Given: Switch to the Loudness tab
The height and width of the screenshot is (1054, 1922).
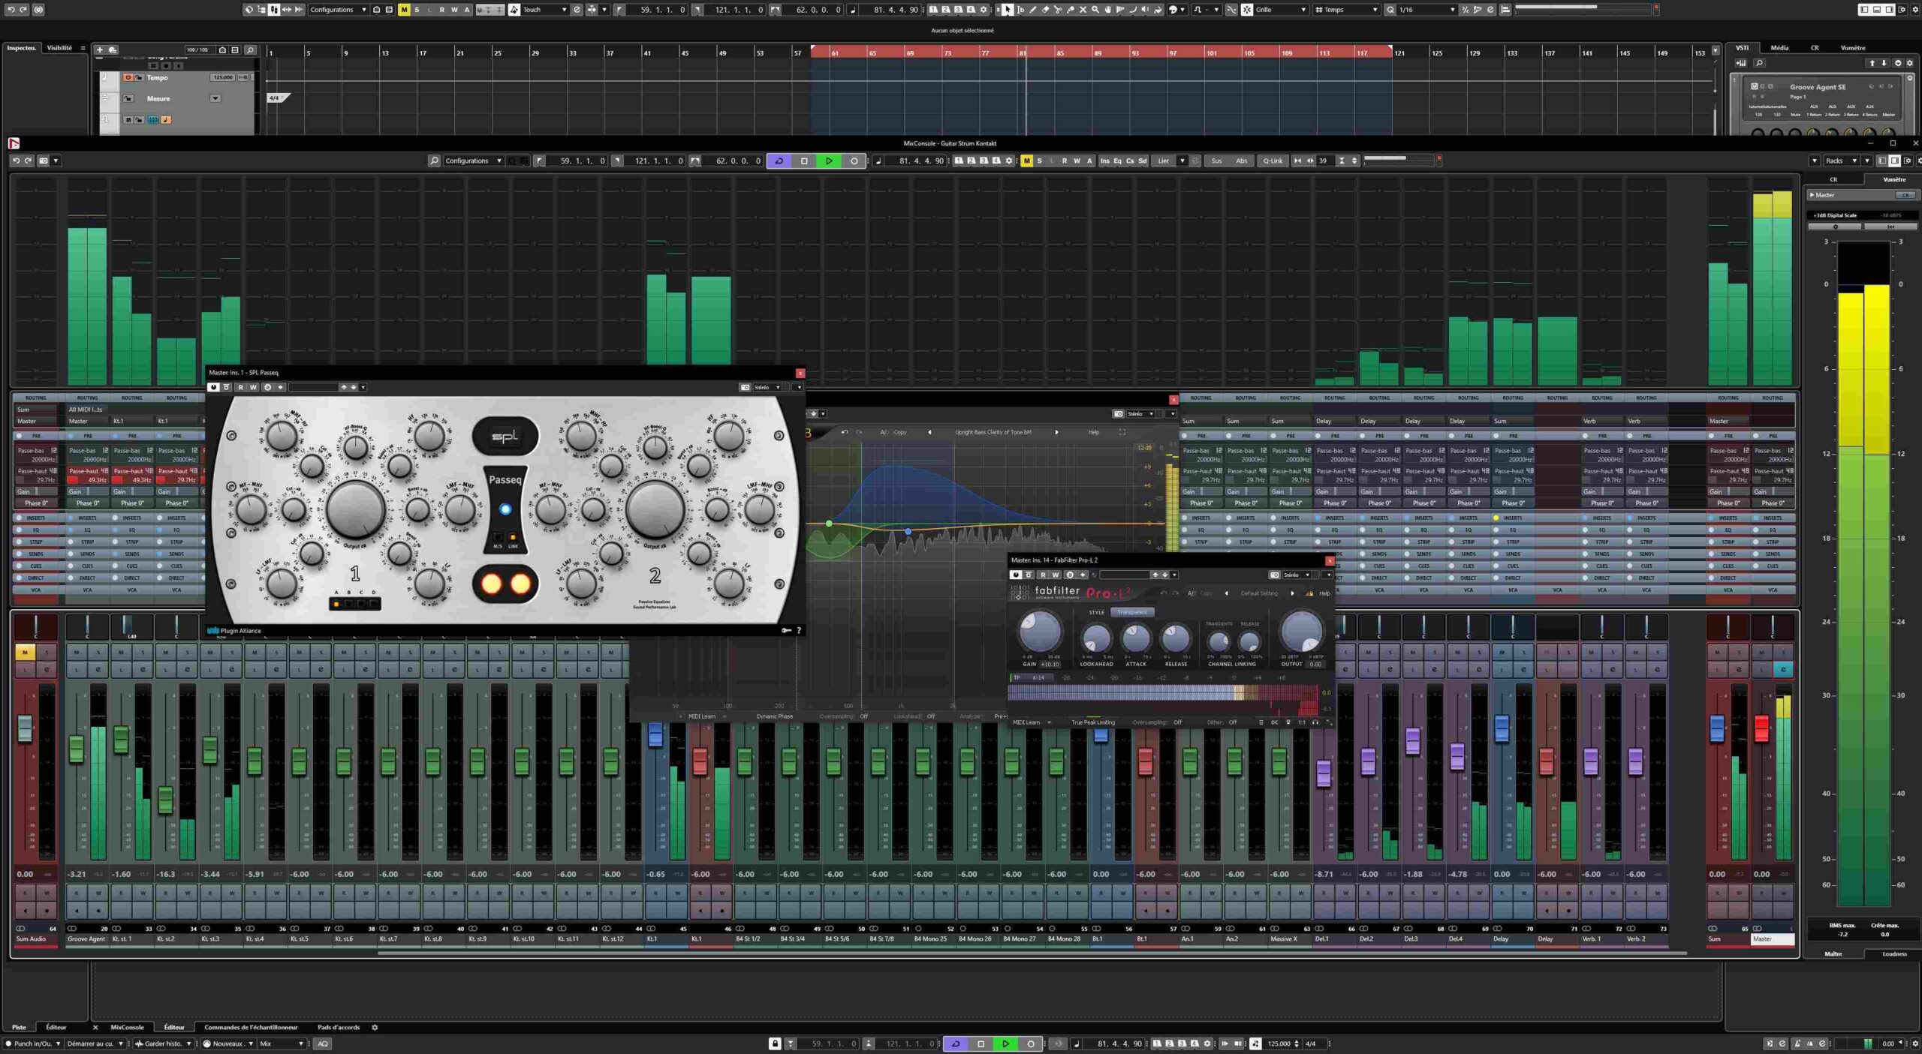Looking at the screenshot, I should [1894, 953].
